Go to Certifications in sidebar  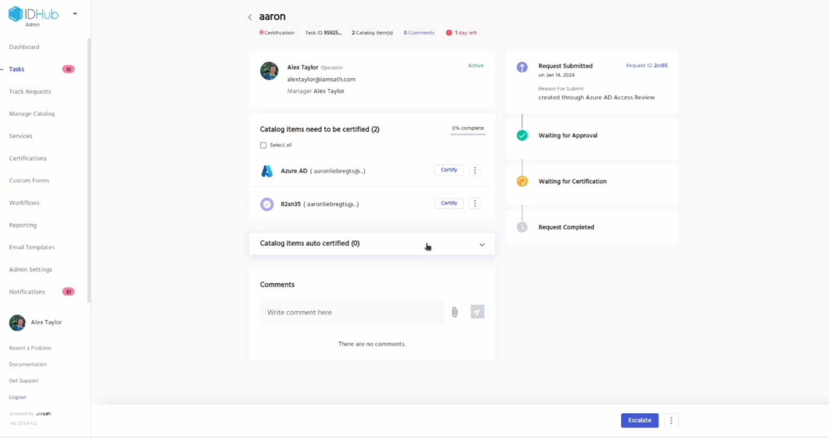pos(28,158)
